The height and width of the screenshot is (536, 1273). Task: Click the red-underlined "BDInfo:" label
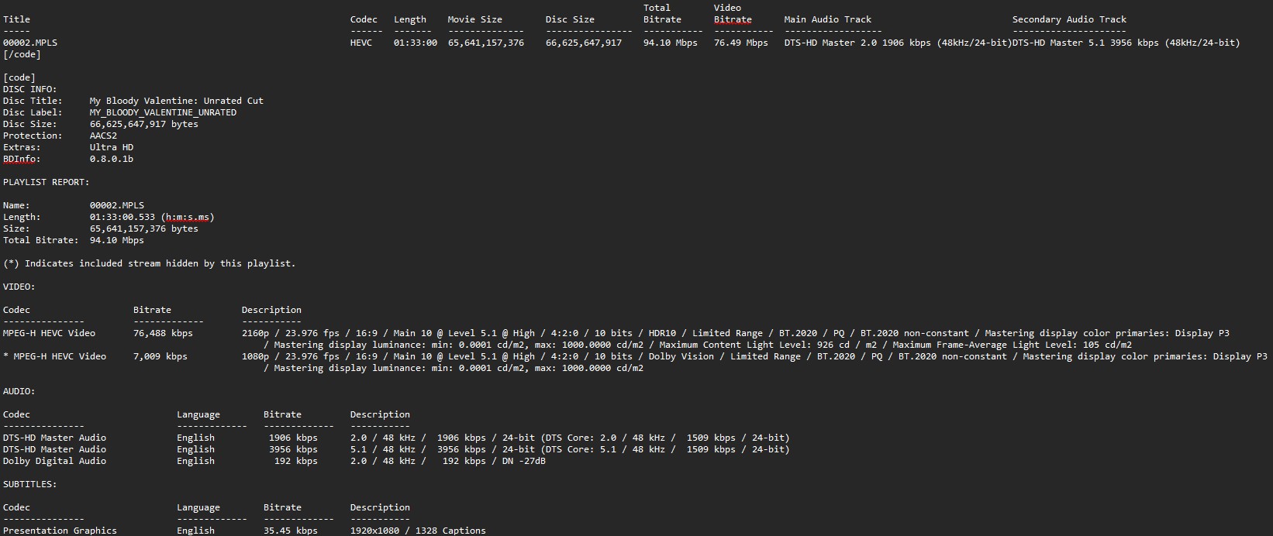(22, 159)
